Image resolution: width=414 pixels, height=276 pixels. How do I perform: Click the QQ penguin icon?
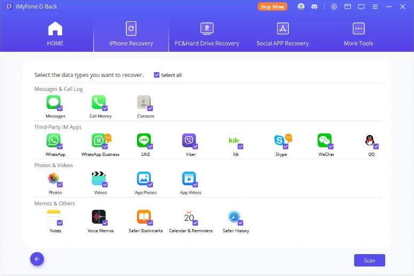tap(370, 140)
